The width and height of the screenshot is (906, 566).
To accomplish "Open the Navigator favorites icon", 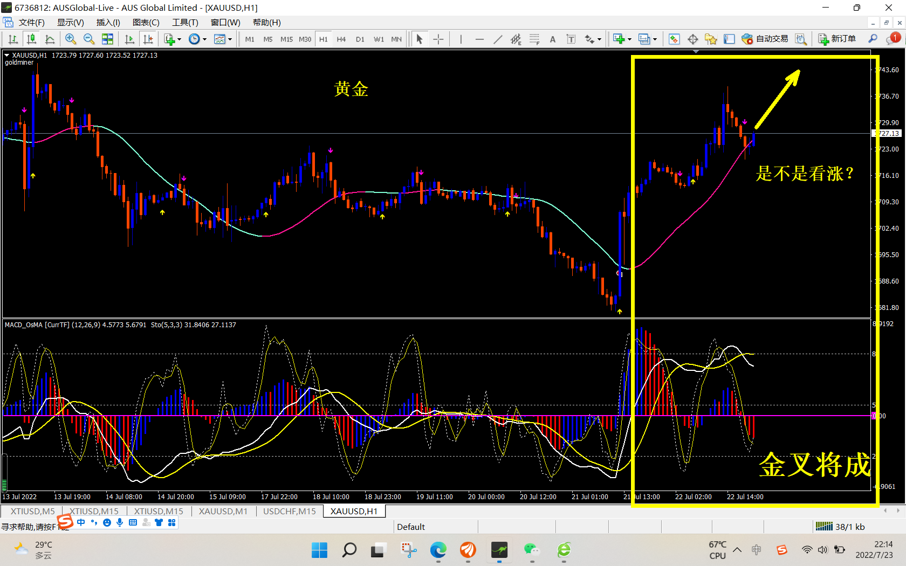I will point(711,39).
